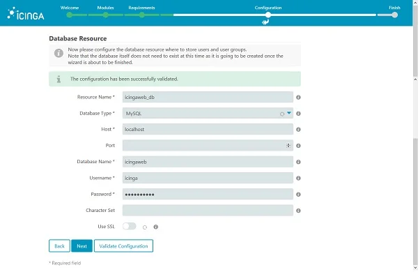Show info icon for Port field
418x272 pixels.
[298, 146]
